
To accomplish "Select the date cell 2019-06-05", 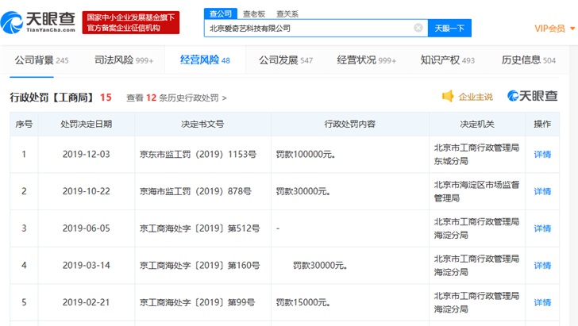I will [x=87, y=228].
